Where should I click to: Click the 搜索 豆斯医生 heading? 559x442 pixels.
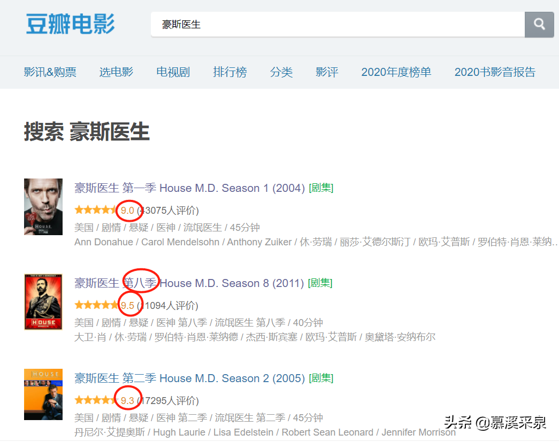coord(87,131)
